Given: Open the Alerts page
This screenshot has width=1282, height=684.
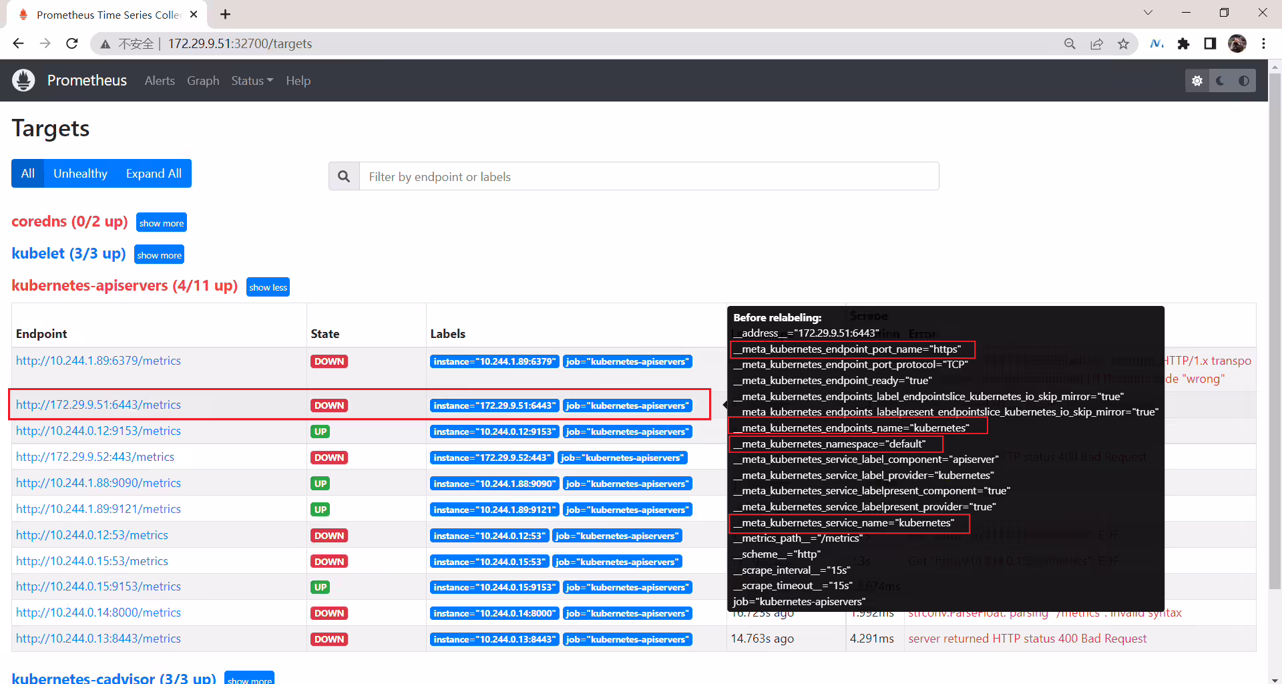Looking at the screenshot, I should (x=160, y=80).
